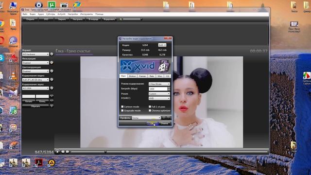
Task: Switch to the Motion tab
Action: [132, 76]
